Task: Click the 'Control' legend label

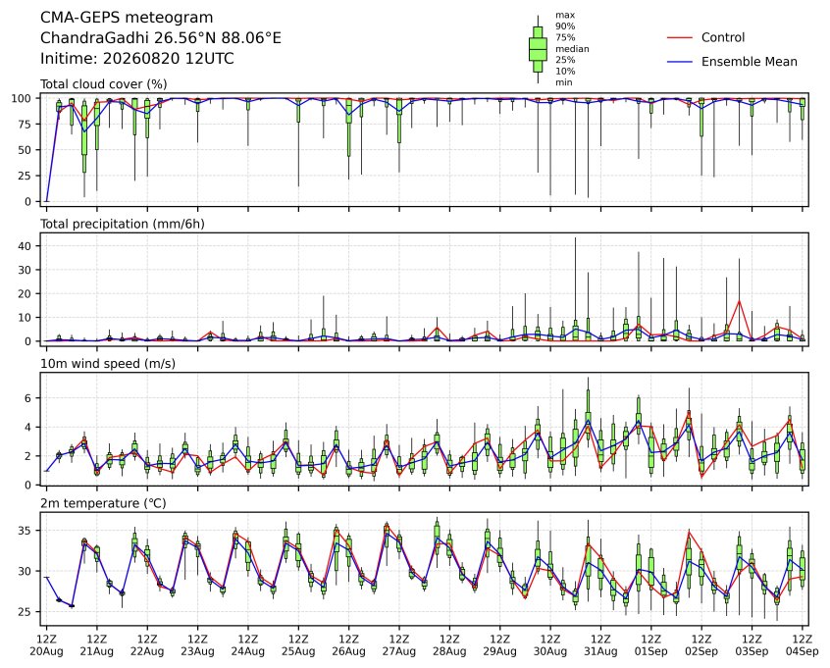Action: point(722,37)
